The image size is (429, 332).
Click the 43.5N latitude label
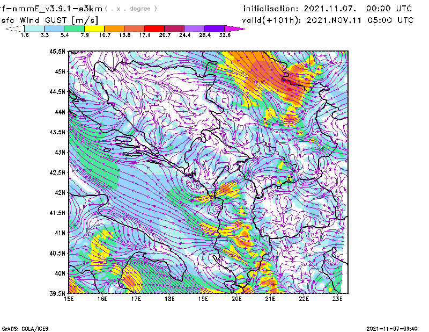pyautogui.click(x=57, y=132)
